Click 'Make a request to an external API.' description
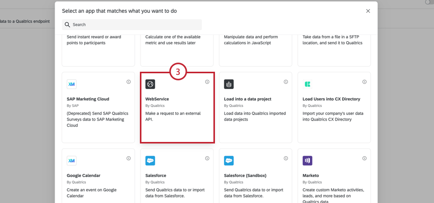 [173, 117]
